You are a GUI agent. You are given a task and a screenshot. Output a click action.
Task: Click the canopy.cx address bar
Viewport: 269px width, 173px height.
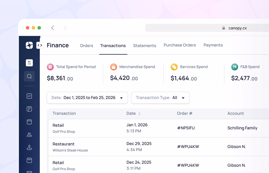coord(207,28)
